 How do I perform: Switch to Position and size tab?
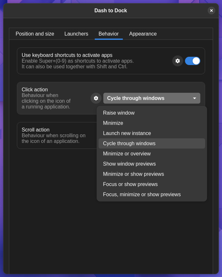pos(35,34)
